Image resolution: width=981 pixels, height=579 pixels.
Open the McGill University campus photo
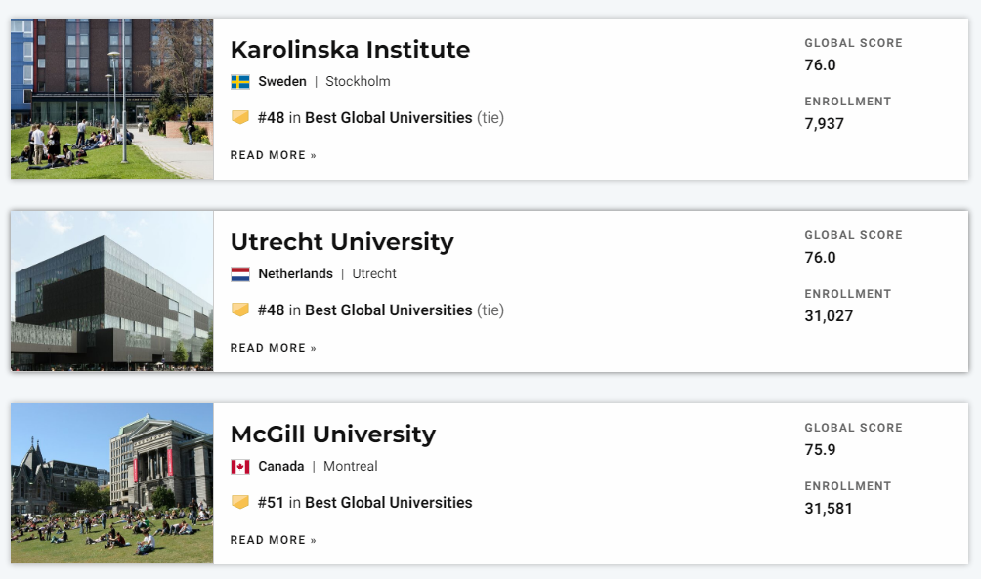click(112, 483)
